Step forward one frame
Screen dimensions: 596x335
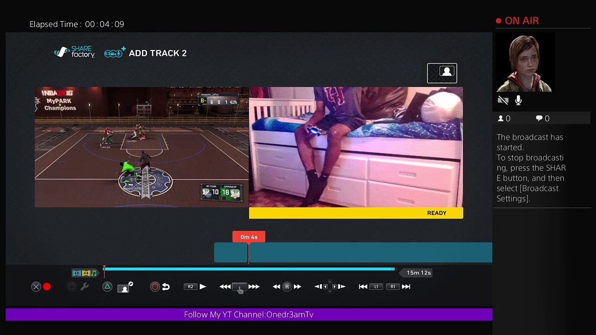coord(341,287)
